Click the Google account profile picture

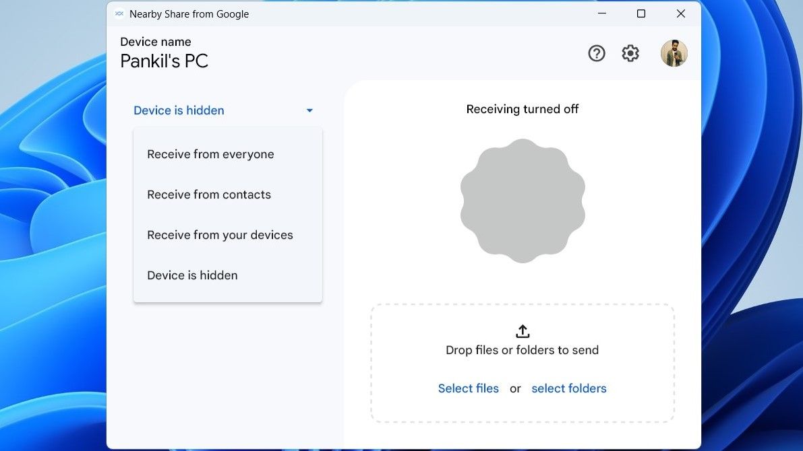(674, 53)
